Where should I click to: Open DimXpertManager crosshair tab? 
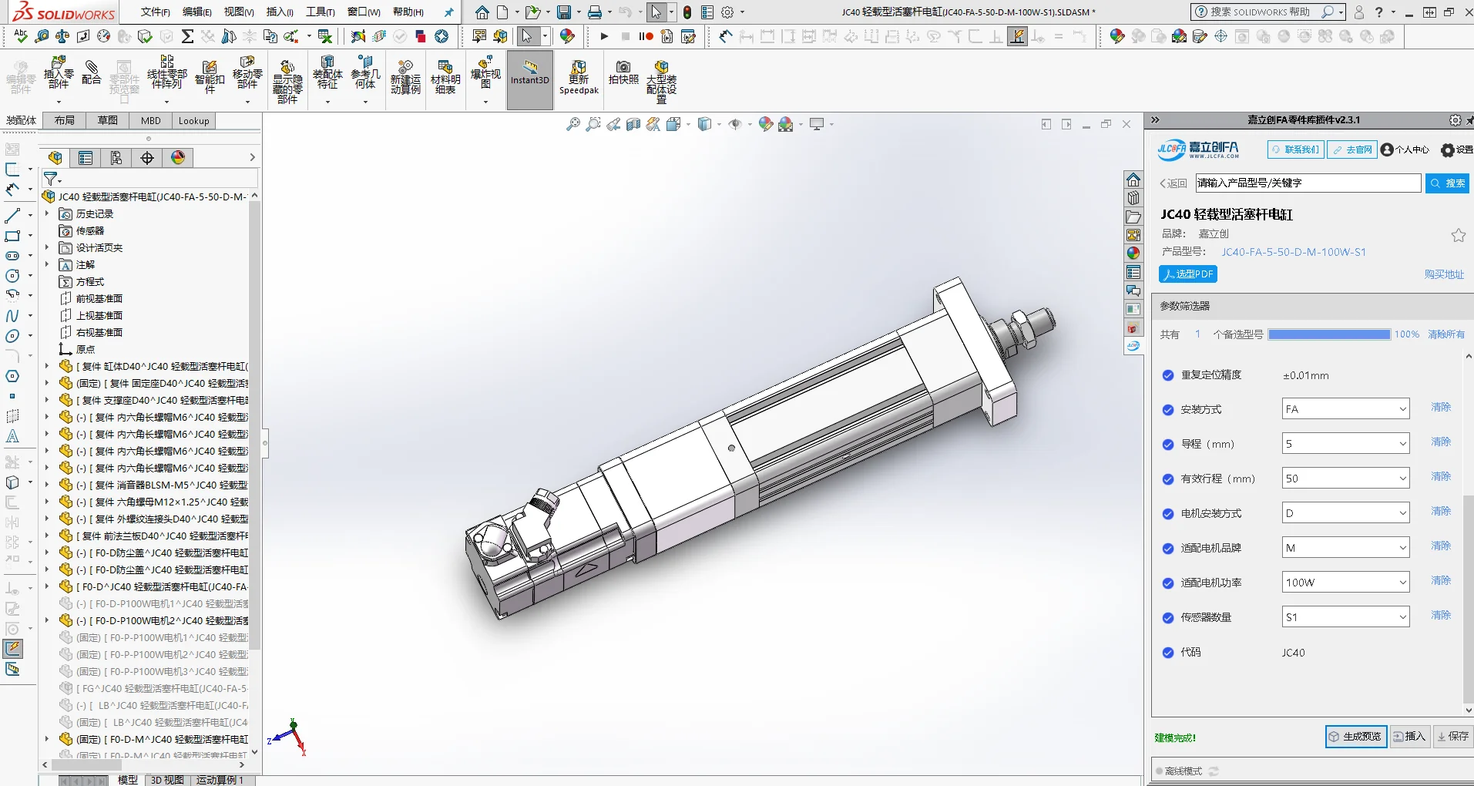147,158
